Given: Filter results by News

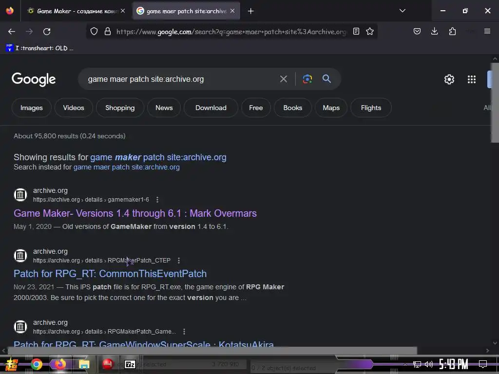Looking at the screenshot, I should [164, 108].
